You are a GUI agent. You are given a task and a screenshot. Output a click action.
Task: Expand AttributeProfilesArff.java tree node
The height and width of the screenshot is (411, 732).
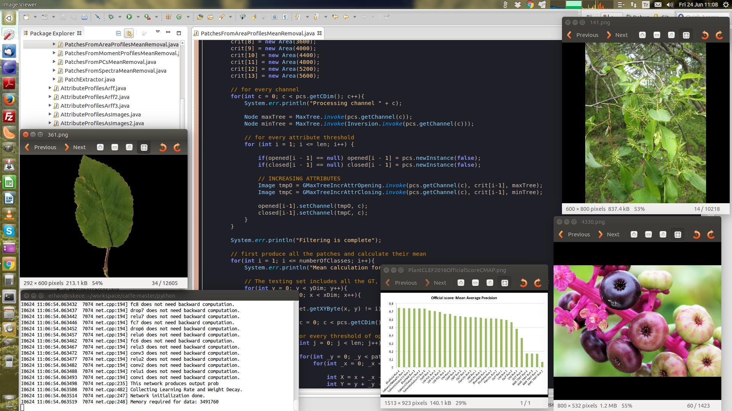pyautogui.click(x=50, y=88)
